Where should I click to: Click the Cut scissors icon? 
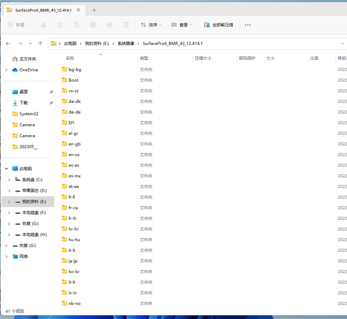[43, 25]
